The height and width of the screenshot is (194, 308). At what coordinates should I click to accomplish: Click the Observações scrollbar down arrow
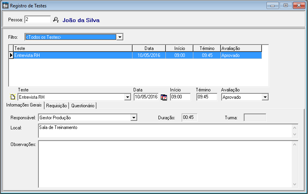(295, 184)
